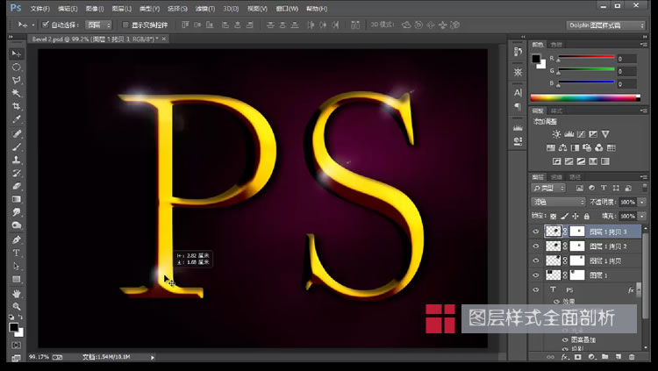This screenshot has height=371, width=658.
Task: Click the foreground color swatch in Color panel
Action: point(536,59)
